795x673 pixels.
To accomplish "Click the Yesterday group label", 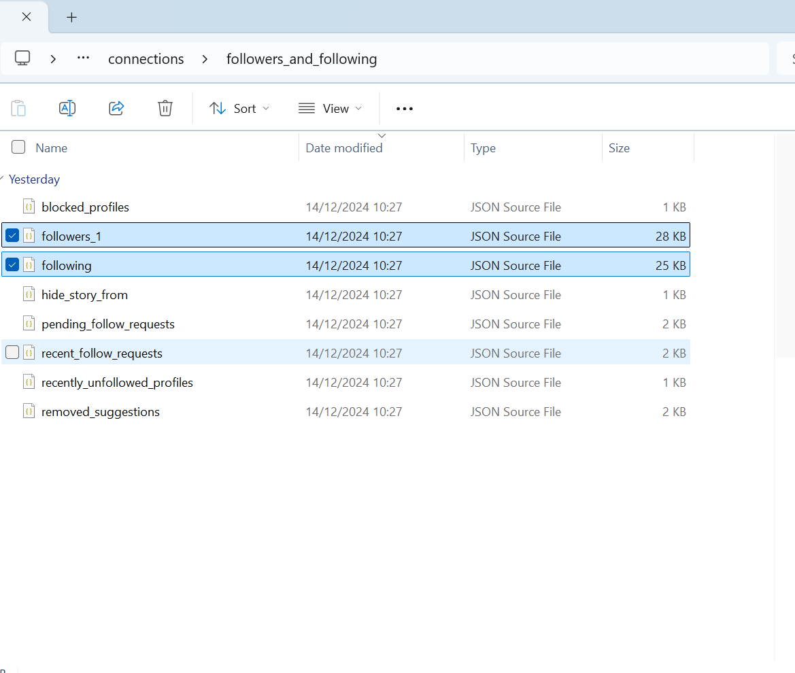I will pos(35,179).
